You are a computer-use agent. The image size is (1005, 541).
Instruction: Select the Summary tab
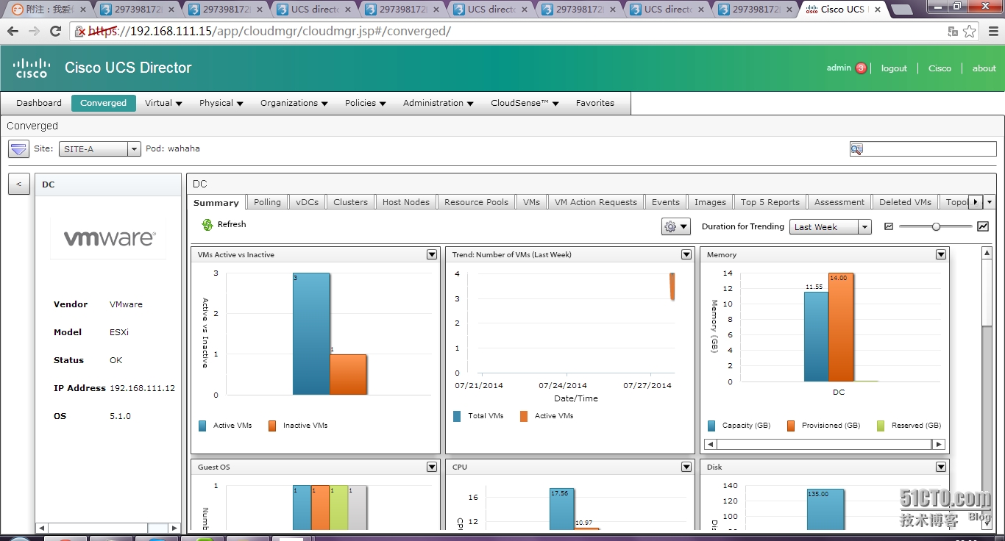[x=216, y=203]
